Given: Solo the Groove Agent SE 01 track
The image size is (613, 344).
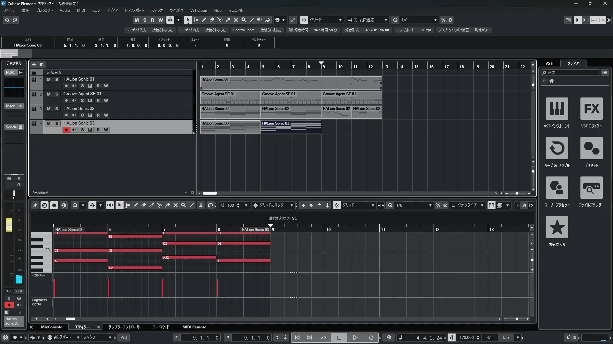Looking at the screenshot, I should click(x=57, y=94).
